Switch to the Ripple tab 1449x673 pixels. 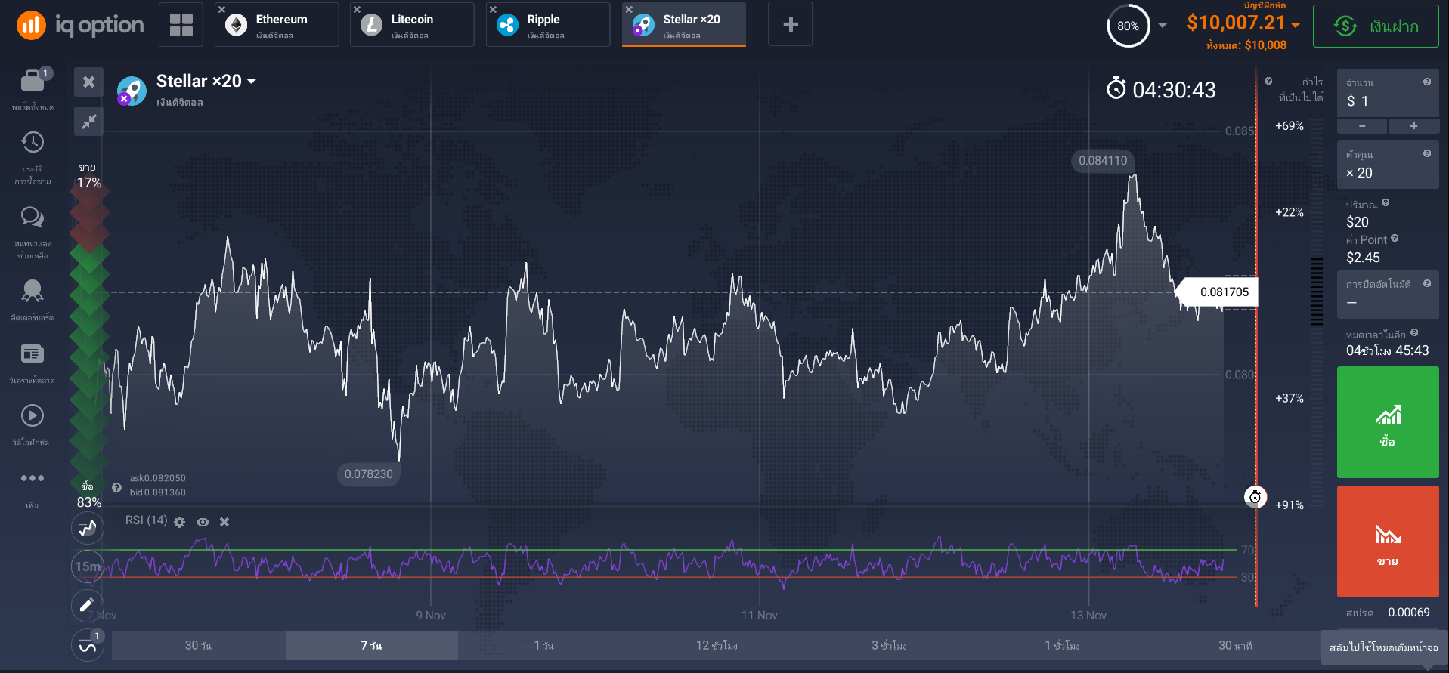point(548,25)
